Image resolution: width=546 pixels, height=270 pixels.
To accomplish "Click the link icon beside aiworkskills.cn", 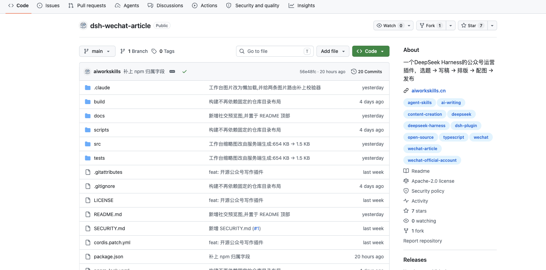I will tap(406, 91).
